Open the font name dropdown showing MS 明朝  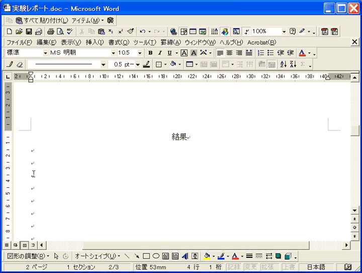(113, 53)
